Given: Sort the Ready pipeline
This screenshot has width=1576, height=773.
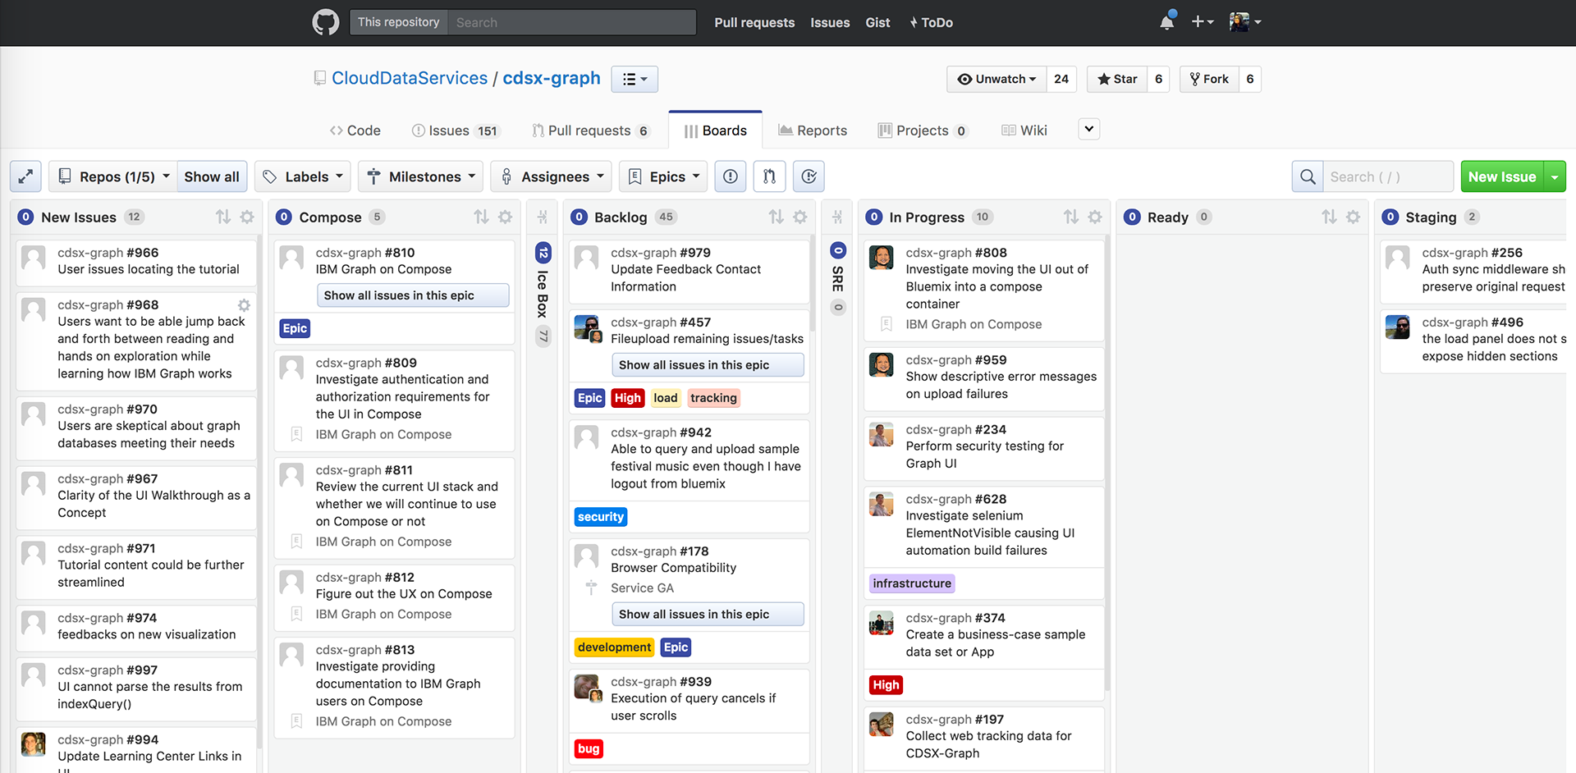Looking at the screenshot, I should click(1330, 217).
